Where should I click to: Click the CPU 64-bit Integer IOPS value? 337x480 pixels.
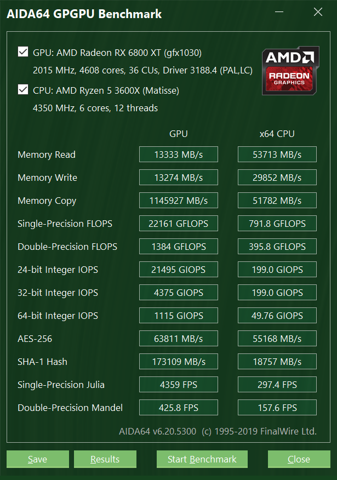pyautogui.click(x=277, y=316)
